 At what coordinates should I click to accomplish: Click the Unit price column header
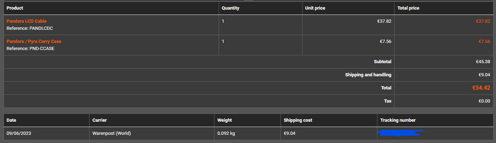click(x=315, y=8)
